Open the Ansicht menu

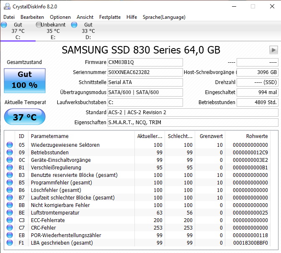pyautogui.click(x=85, y=17)
